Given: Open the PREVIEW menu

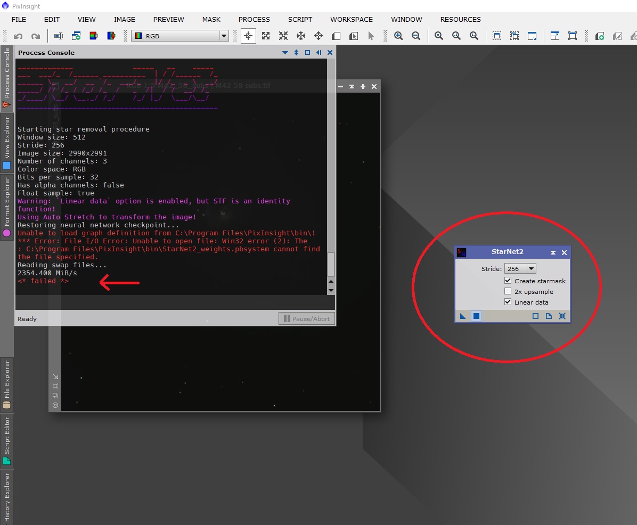Looking at the screenshot, I should [x=169, y=20].
